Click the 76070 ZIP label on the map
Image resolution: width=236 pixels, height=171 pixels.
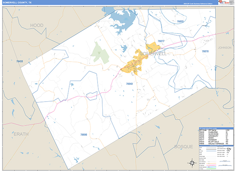(205, 51)
